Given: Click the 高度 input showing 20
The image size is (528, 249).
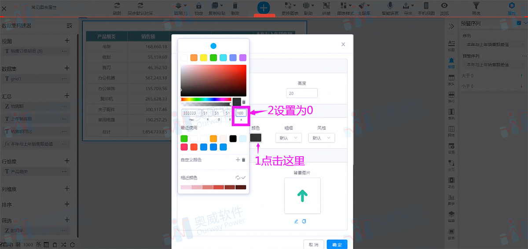Looking at the screenshot, I should coord(302,93).
